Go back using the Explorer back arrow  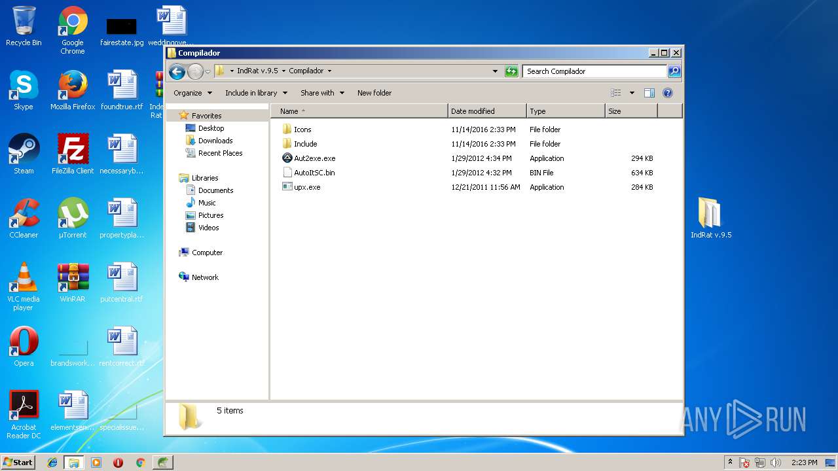(x=177, y=71)
